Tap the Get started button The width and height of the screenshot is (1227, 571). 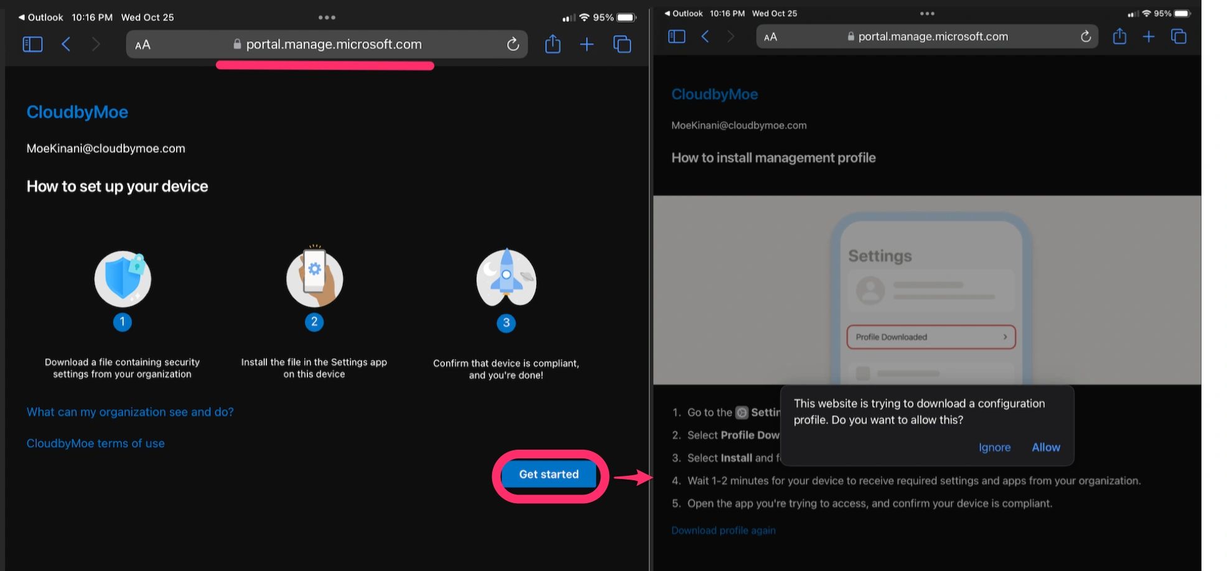pyautogui.click(x=549, y=474)
